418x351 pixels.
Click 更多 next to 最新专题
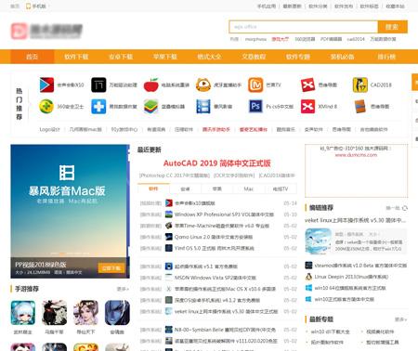click(x=400, y=319)
